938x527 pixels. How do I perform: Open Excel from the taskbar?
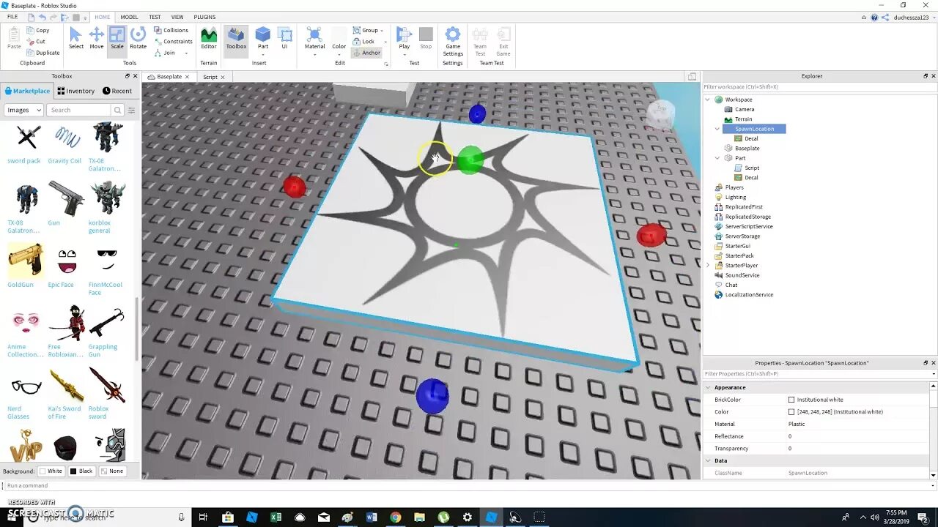click(276, 517)
